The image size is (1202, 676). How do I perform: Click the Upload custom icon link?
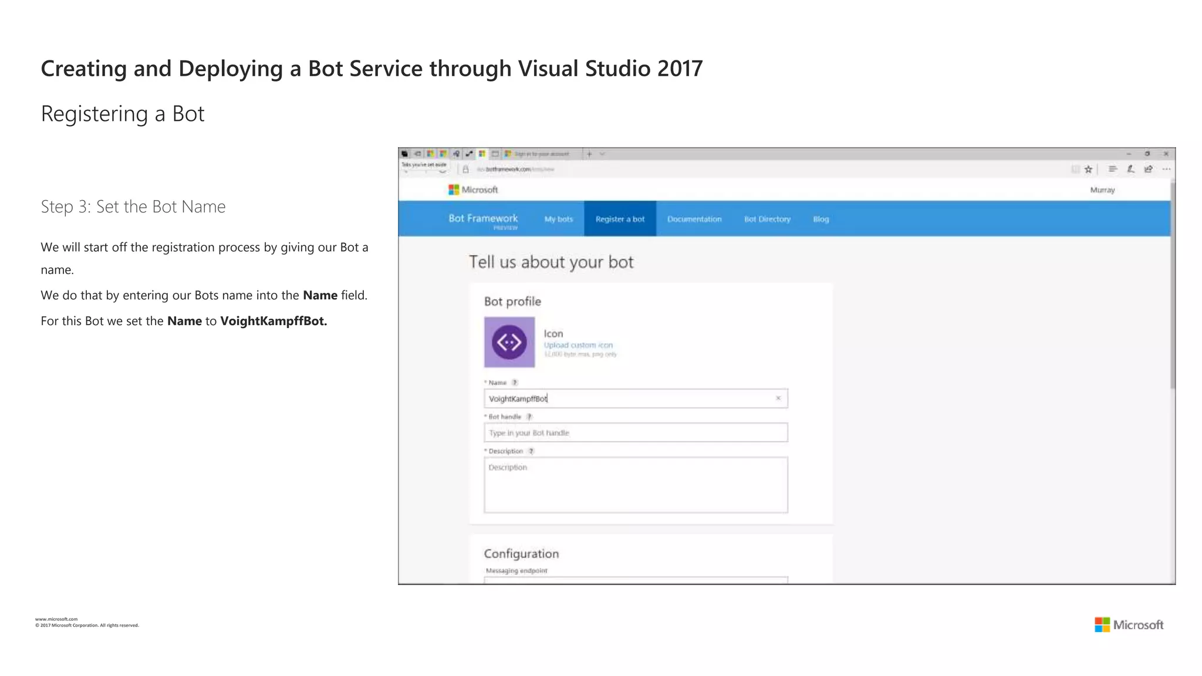578,345
